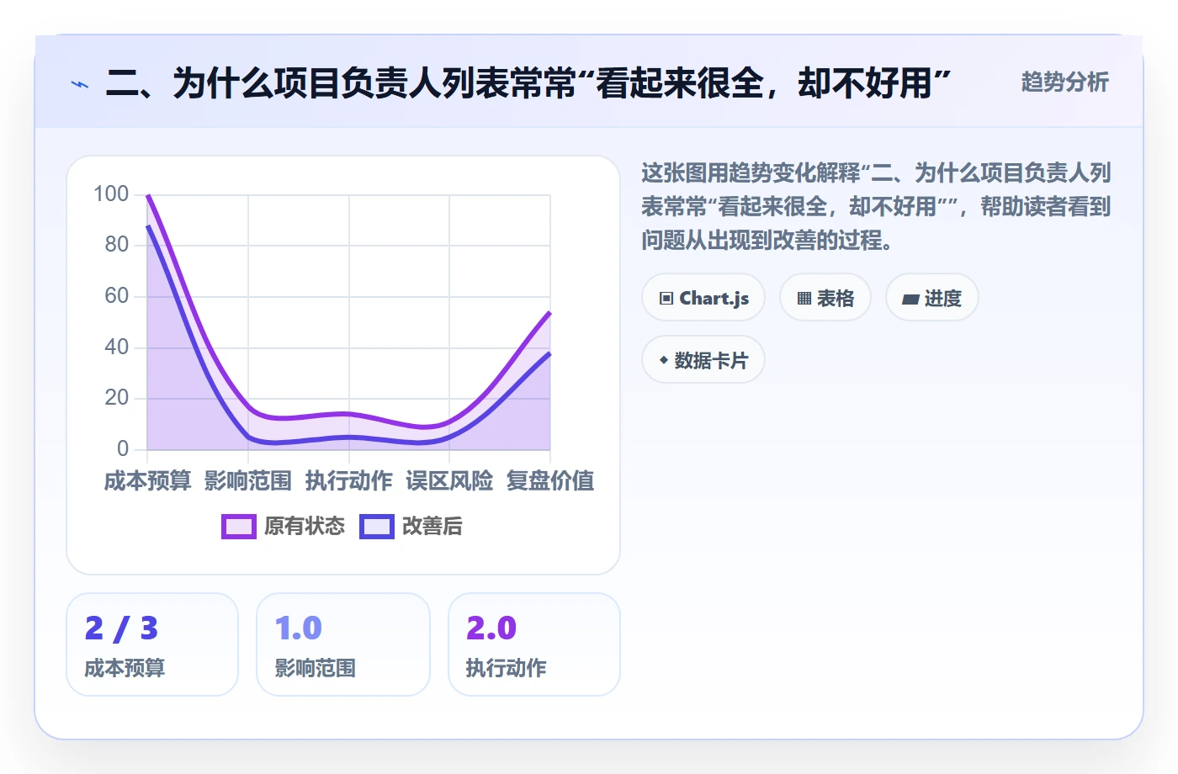
Task: Select the 表格 tag chip
Action: click(825, 298)
